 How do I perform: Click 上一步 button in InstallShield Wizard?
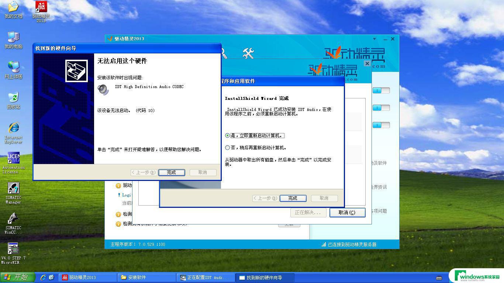(265, 198)
